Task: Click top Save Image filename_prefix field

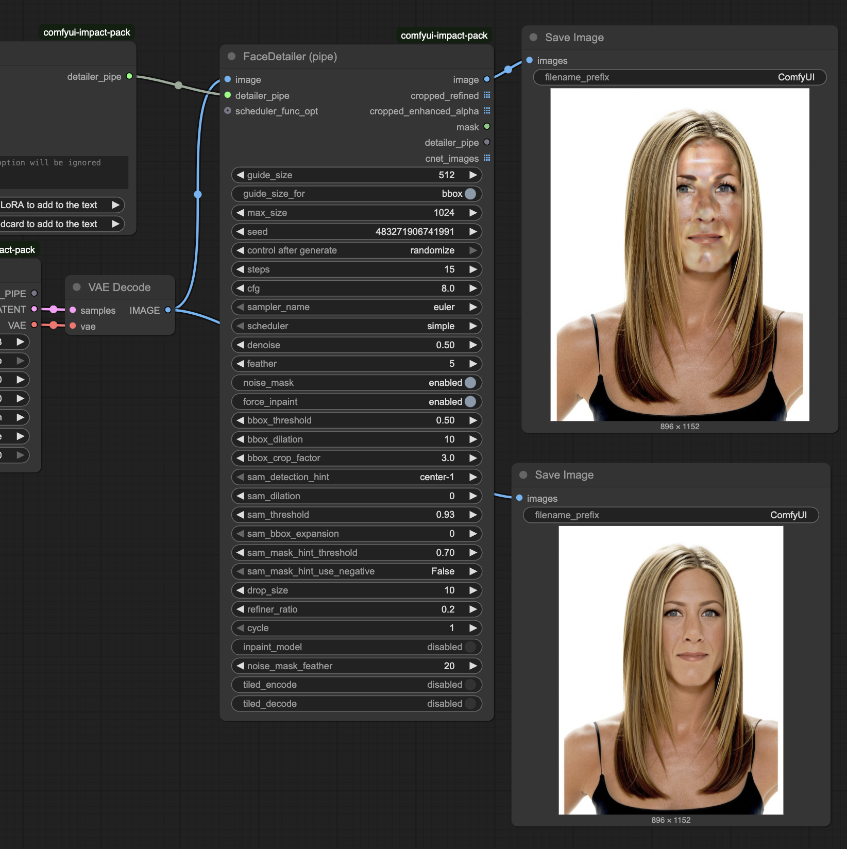Action: (x=680, y=77)
